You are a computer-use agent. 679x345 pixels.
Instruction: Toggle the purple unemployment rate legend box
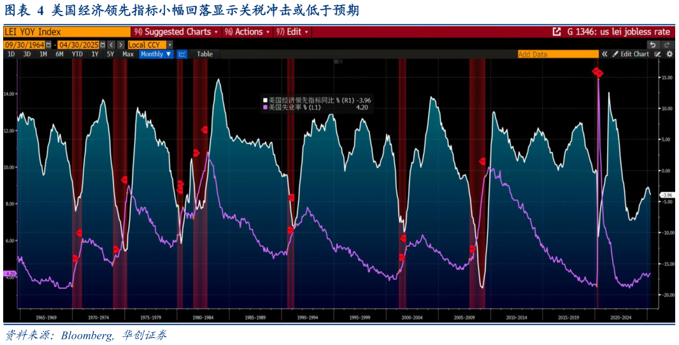[265, 108]
